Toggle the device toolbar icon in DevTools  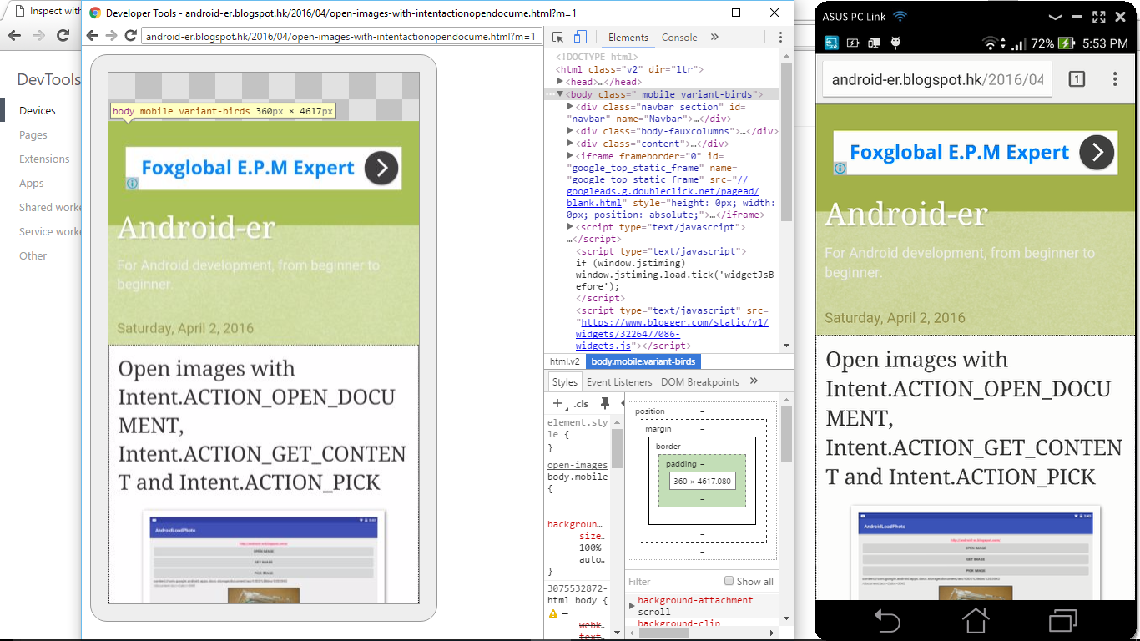coord(580,37)
